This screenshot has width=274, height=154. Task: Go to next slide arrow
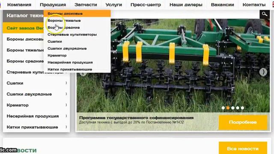click(x=263, y=72)
